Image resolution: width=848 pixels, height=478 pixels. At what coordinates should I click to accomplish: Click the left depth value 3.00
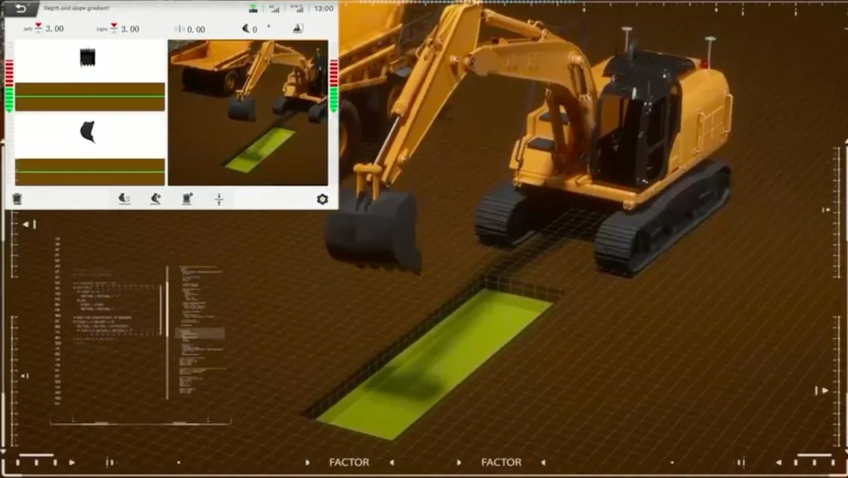[x=54, y=29]
